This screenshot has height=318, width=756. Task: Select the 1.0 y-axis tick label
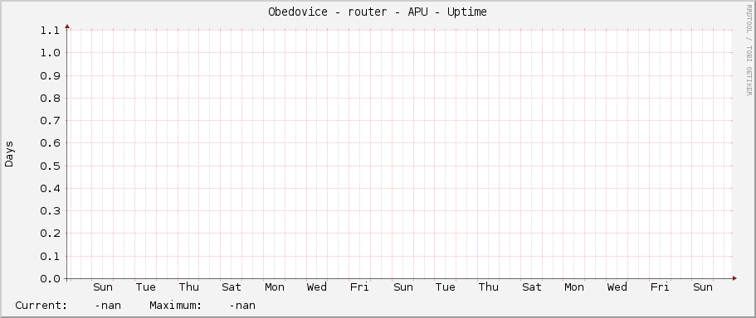pyautogui.click(x=50, y=53)
